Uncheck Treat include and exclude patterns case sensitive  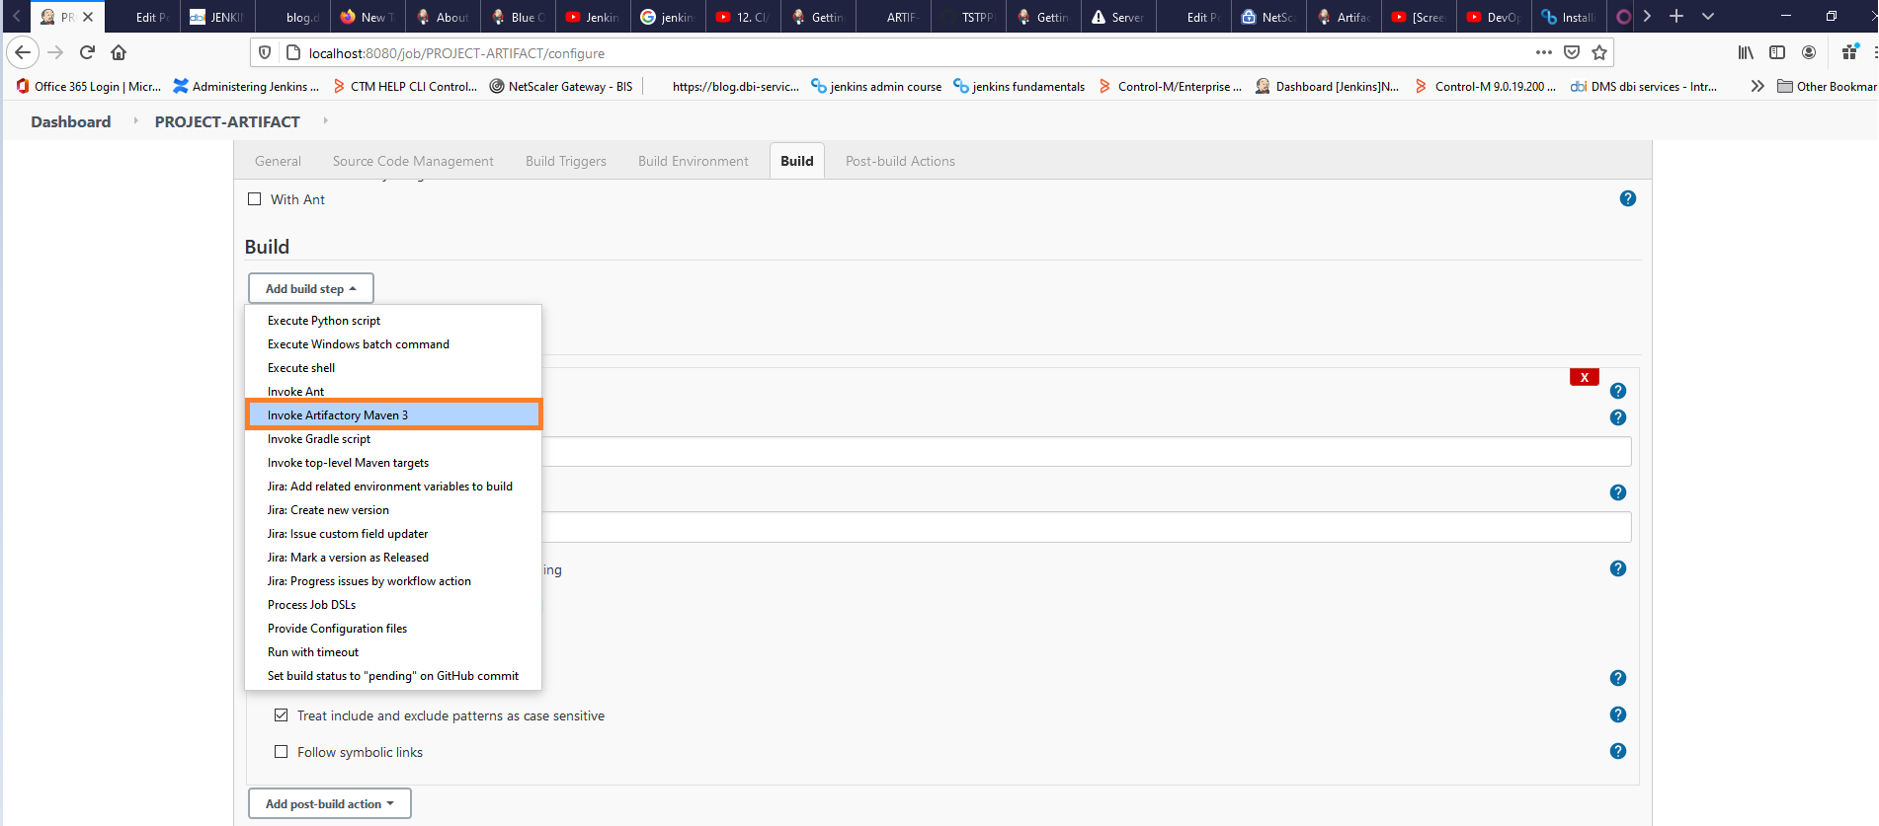pyautogui.click(x=282, y=714)
